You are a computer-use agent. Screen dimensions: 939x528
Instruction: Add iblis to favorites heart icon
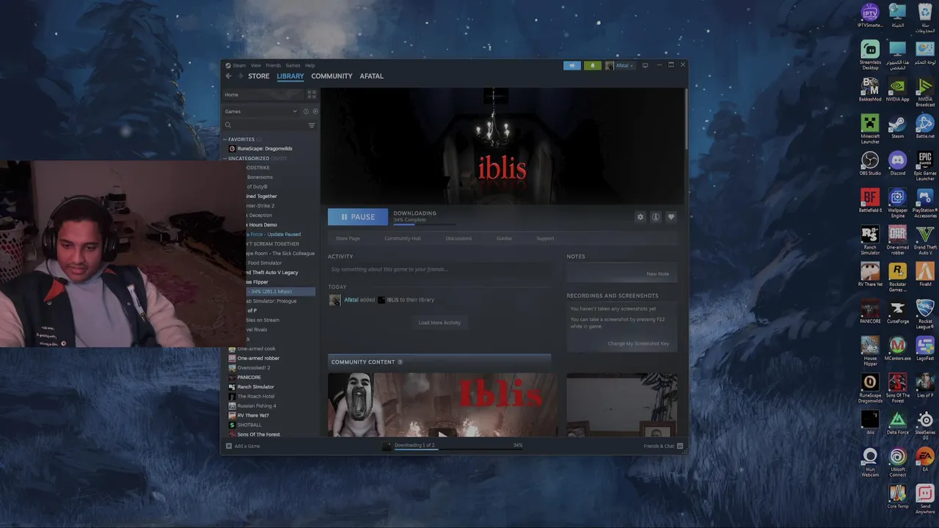[671, 217]
